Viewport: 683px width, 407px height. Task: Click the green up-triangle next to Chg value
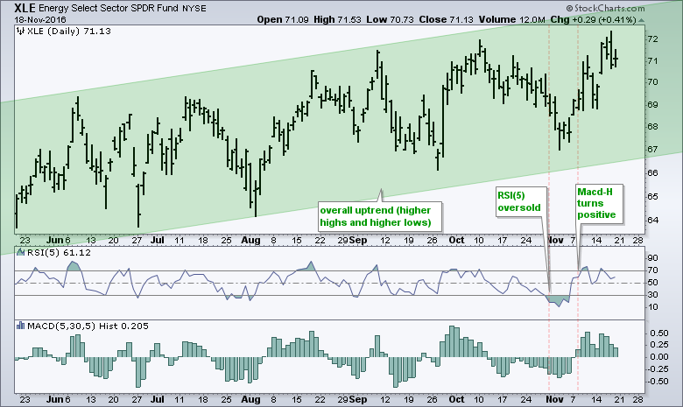pyautogui.click(x=641, y=20)
